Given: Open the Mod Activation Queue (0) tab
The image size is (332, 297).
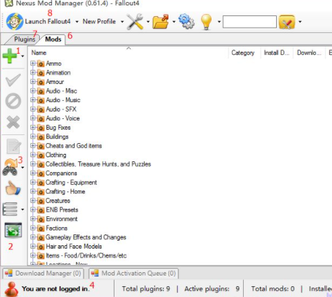Looking at the screenshot, I should (x=133, y=273).
